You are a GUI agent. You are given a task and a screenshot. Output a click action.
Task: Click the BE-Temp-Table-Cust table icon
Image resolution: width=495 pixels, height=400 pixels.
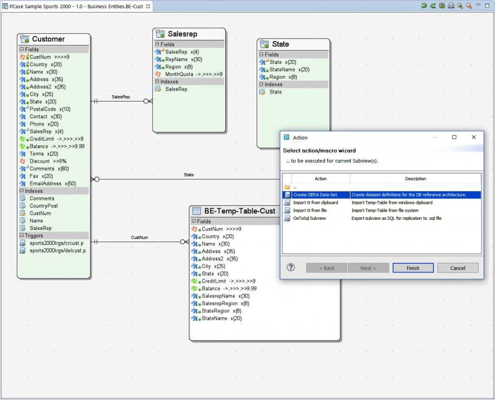click(196, 211)
